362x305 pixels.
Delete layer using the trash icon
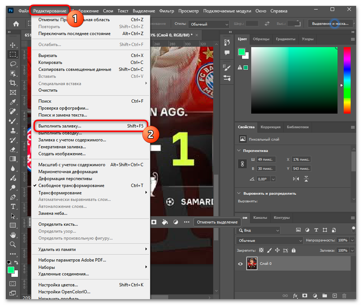(x=344, y=296)
